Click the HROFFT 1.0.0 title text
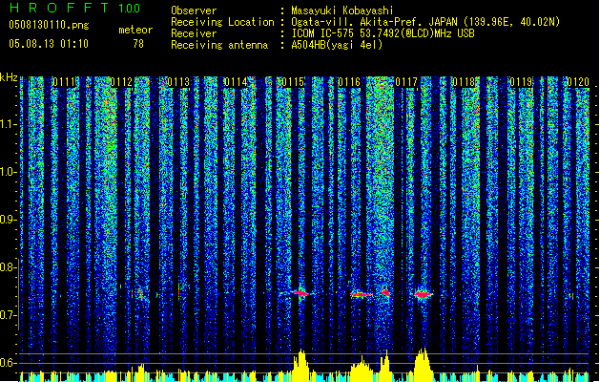This screenshot has height=382, width=600. (x=75, y=8)
